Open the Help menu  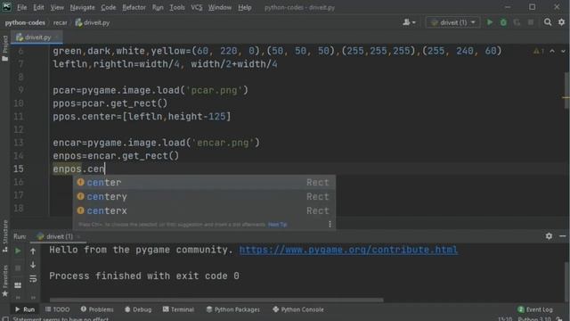[x=245, y=7]
